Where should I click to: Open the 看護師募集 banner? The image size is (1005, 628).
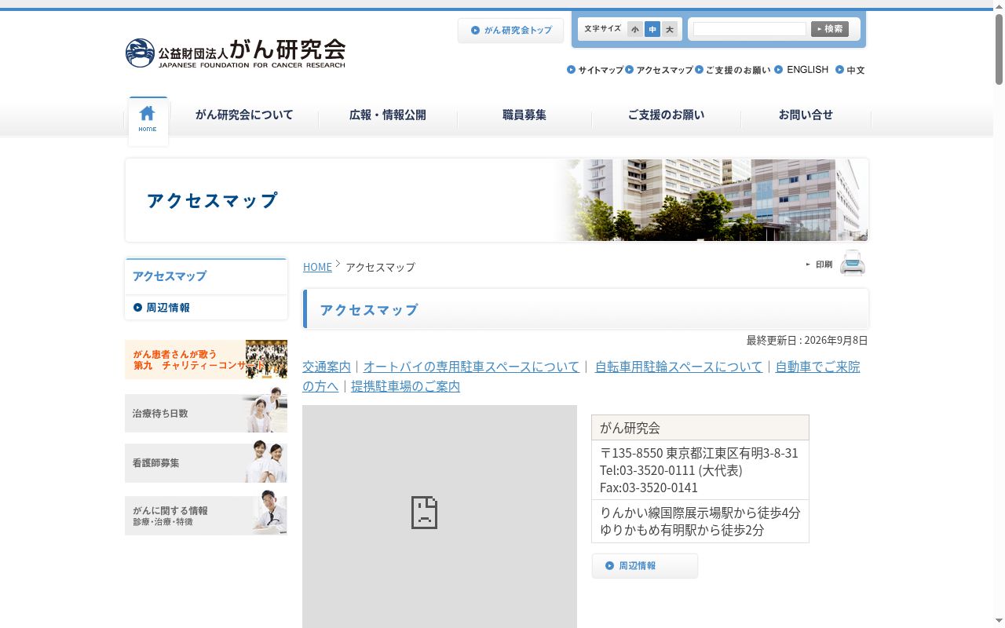tap(206, 463)
